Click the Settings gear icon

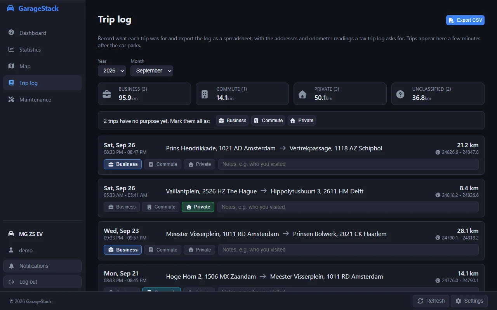pos(458,301)
